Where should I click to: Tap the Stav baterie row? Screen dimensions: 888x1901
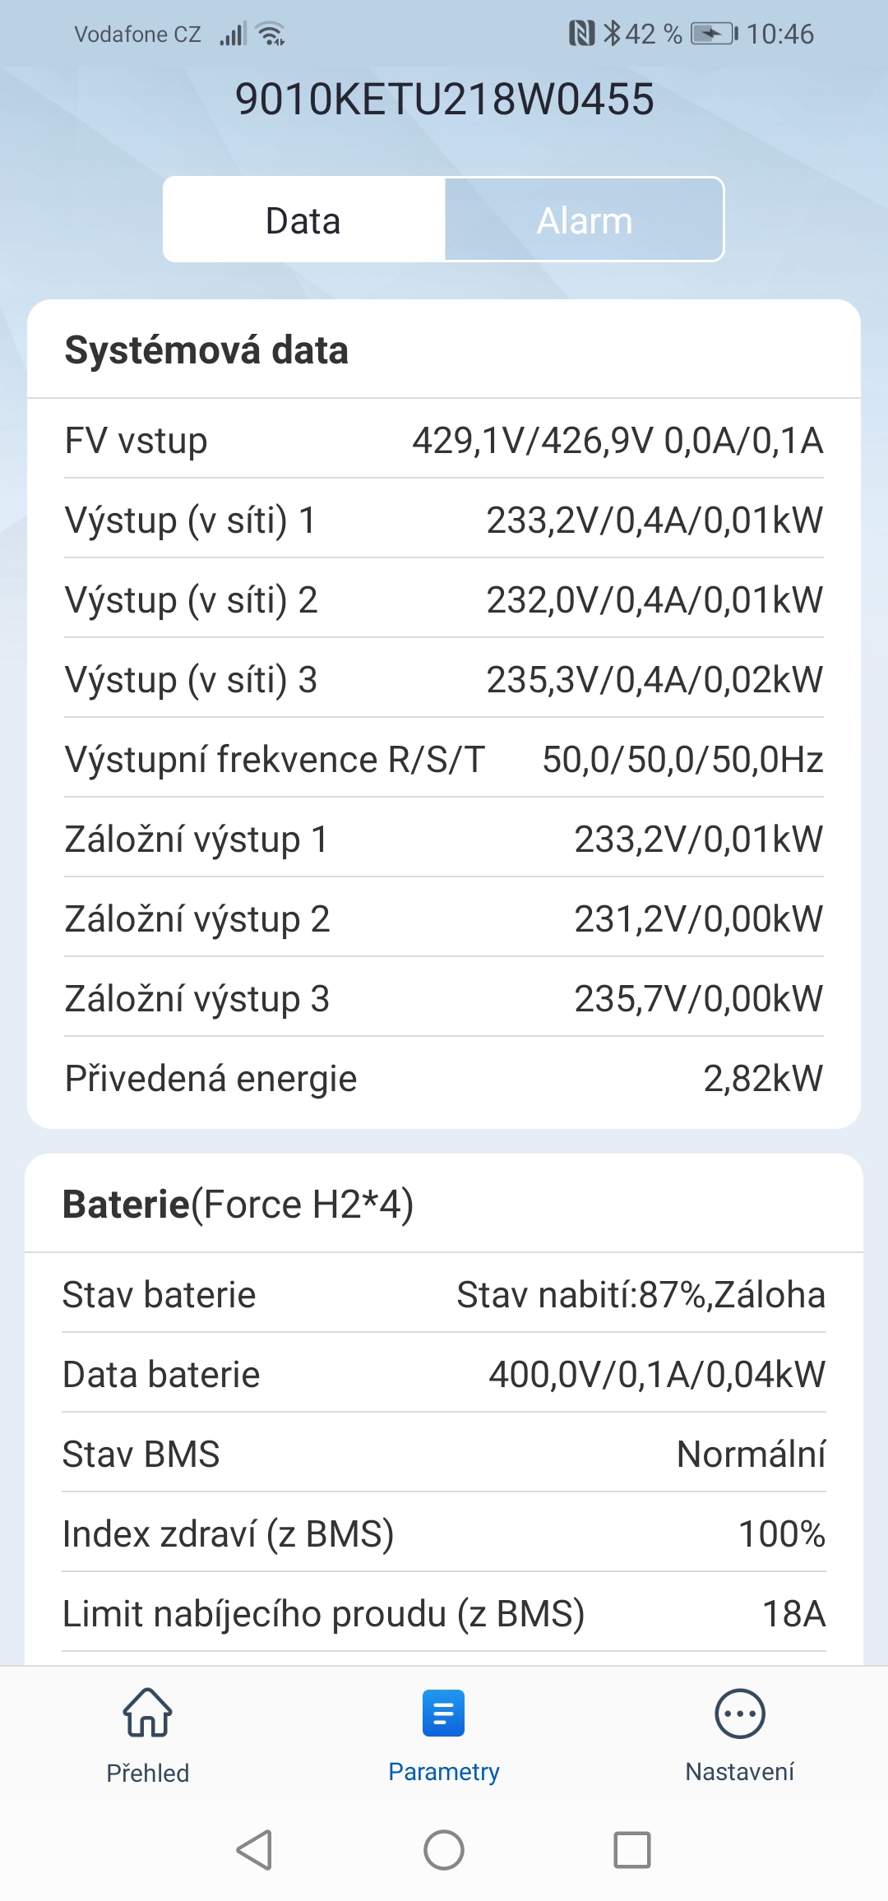coord(444,1294)
